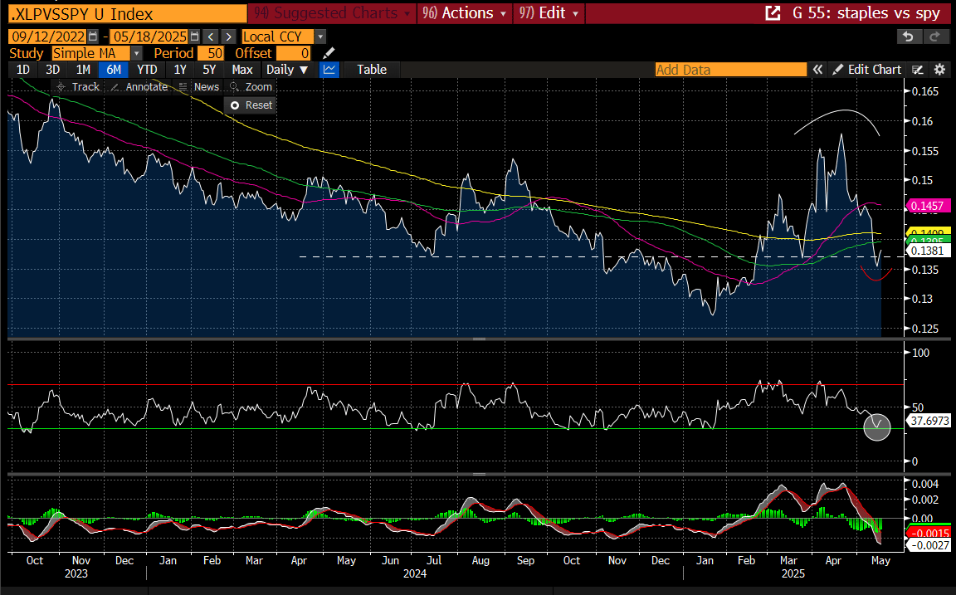956x595 pixels.
Task: Click the pencil icon beside Offset
Action: tap(329, 53)
